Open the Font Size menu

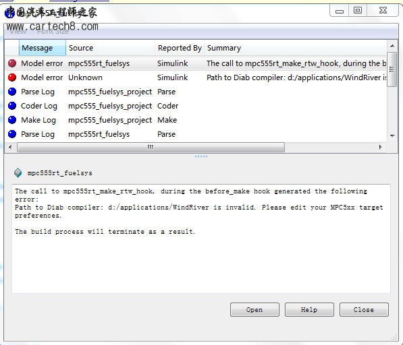[x=53, y=32]
